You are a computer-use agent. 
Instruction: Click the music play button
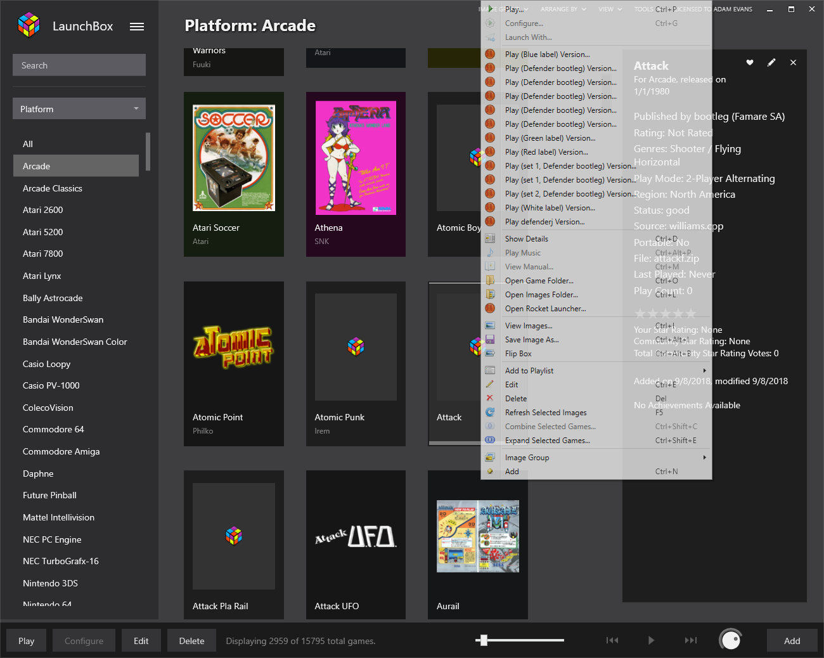point(651,640)
